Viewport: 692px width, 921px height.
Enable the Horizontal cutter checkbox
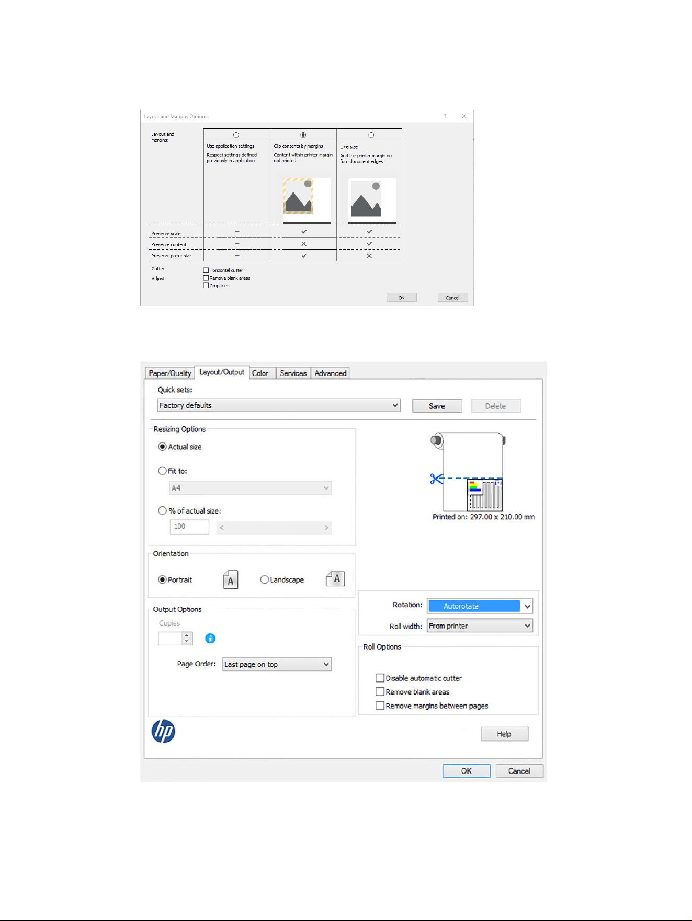click(x=206, y=270)
